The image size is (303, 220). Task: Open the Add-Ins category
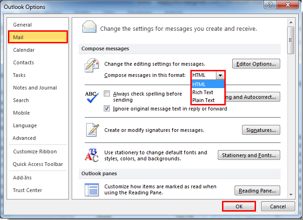[x=38, y=178]
